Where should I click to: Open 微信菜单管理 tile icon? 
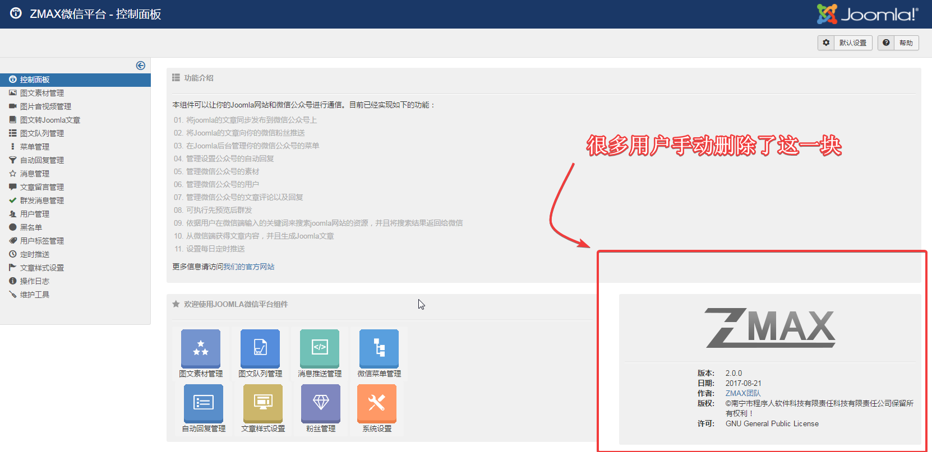click(379, 348)
